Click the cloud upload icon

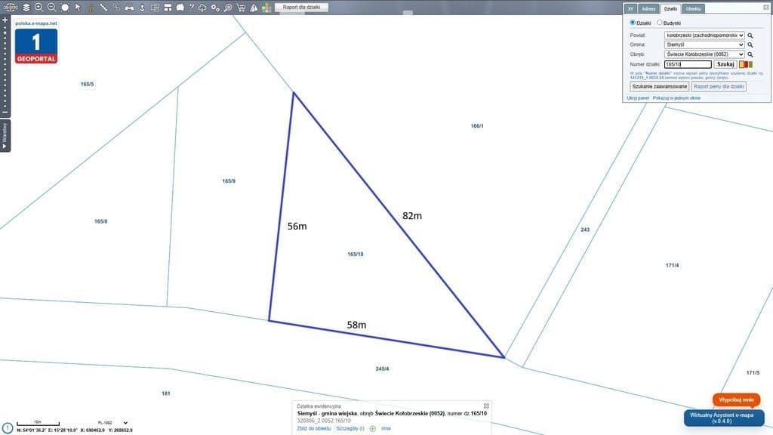[x=202, y=8]
